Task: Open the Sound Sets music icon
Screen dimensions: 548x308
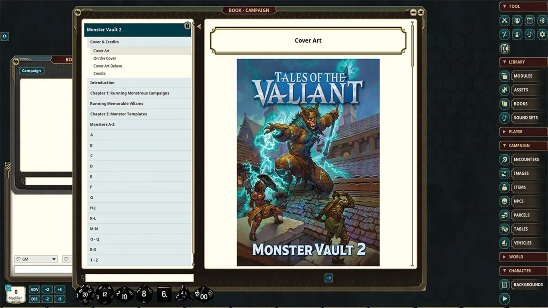Action: pos(504,118)
